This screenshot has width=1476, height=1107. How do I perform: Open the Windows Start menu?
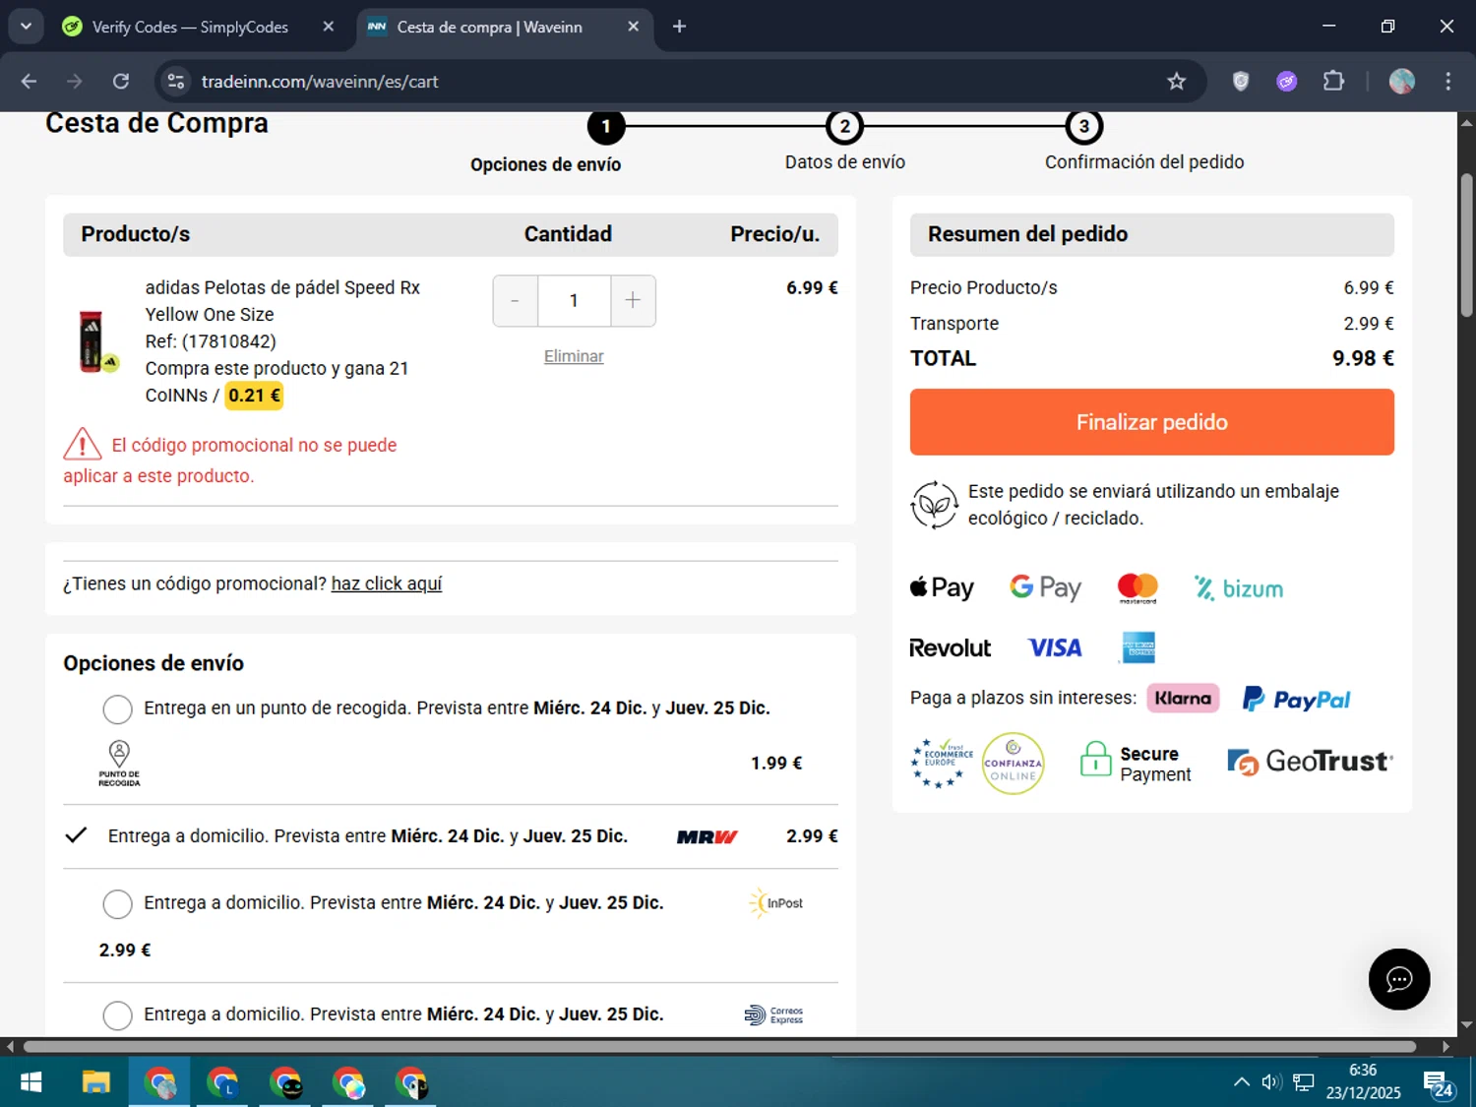(31, 1082)
